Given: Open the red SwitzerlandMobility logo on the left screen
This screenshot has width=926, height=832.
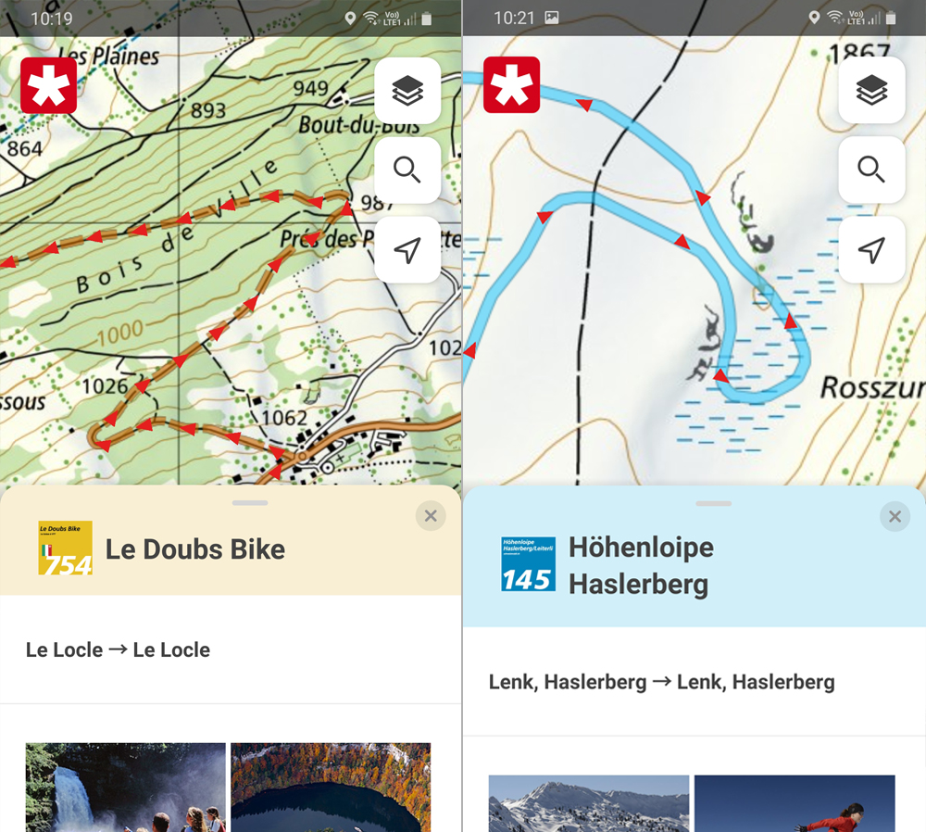Looking at the screenshot, I should tap(48, 85).
